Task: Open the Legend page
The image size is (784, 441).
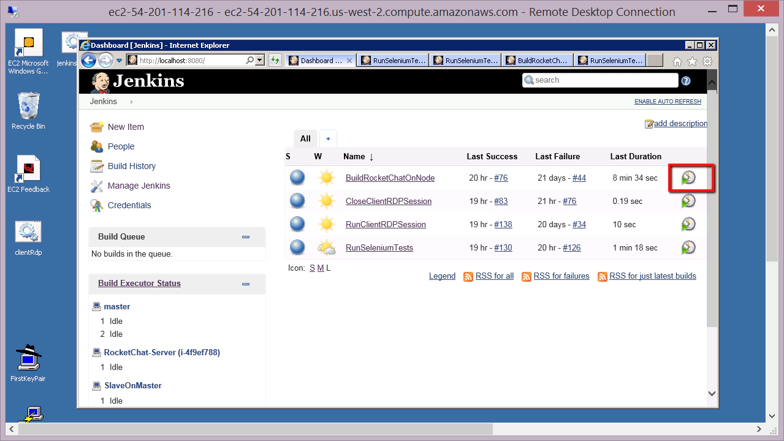Action: pyautogui.click(x=442, y=276)
